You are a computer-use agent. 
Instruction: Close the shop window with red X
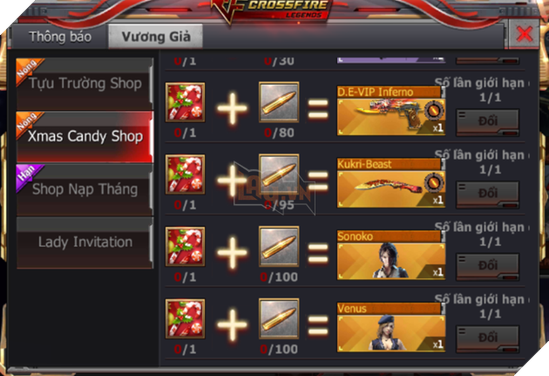point(524,34)
